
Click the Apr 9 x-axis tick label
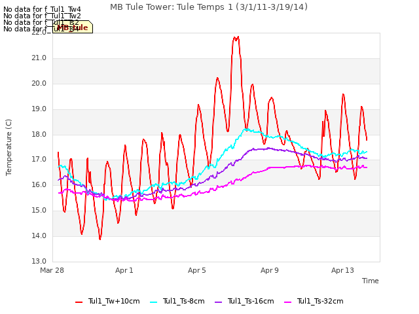[x=270, y=270]
